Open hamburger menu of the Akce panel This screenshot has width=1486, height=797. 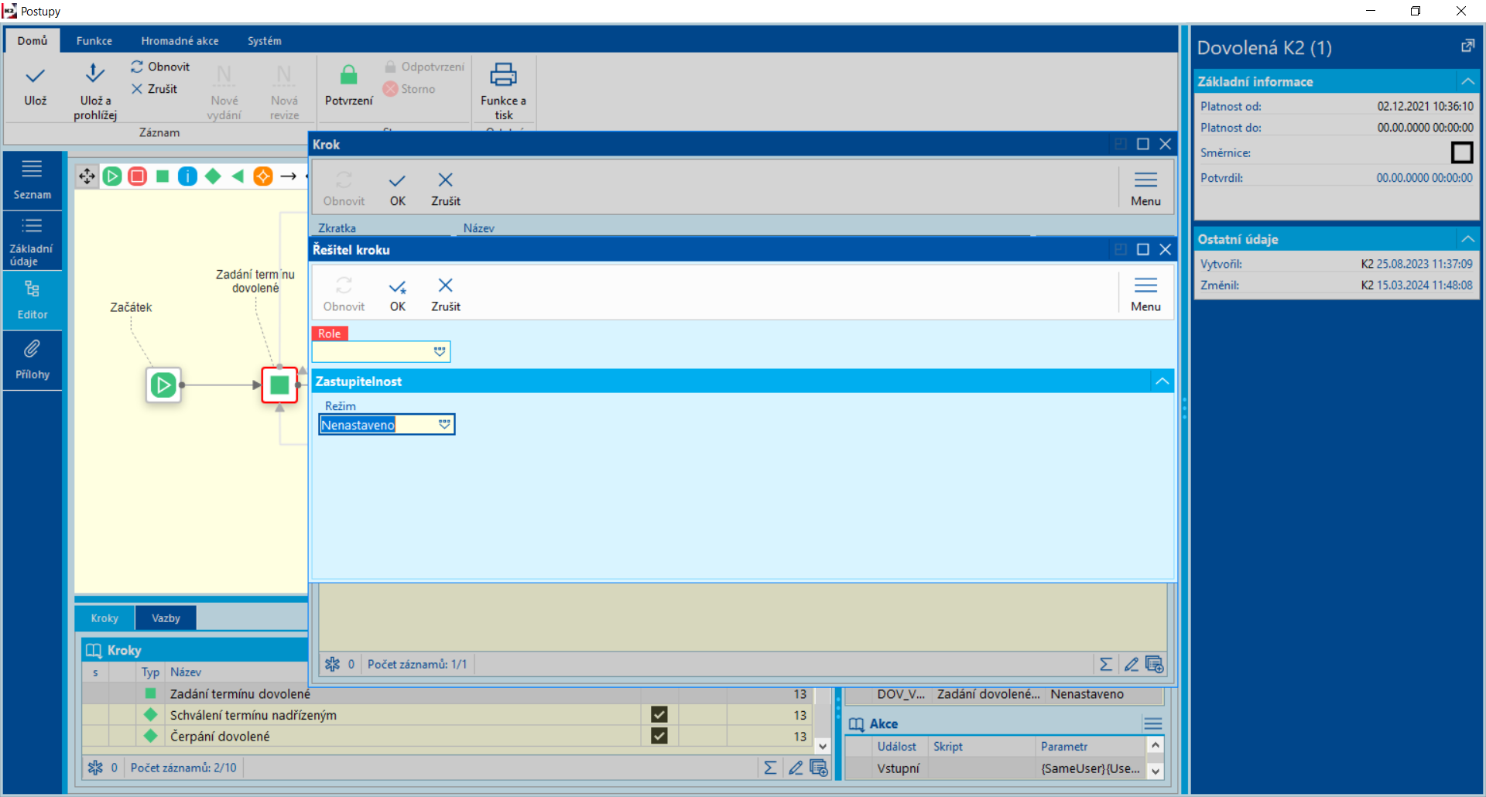[x=1152, y=723]
